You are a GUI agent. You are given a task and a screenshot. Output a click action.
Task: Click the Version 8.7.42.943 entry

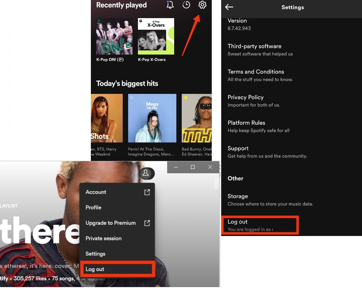pos(291,24)
